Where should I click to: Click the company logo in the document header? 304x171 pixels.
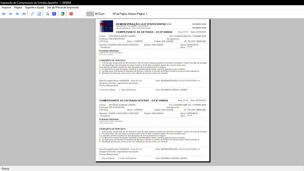click(x=106, y=27)
